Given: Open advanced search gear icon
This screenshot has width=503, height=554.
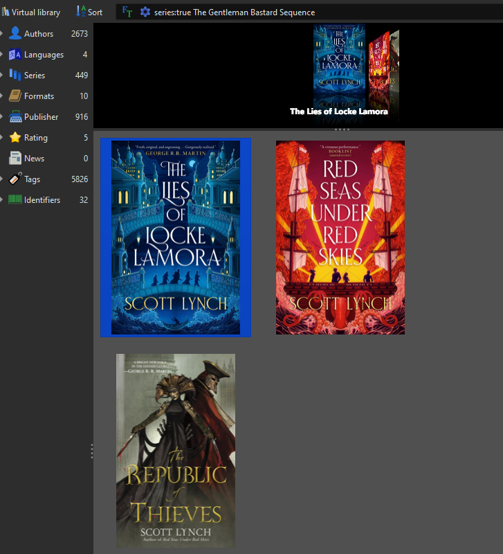Looking at the screenshot, I should coord(145,12).
